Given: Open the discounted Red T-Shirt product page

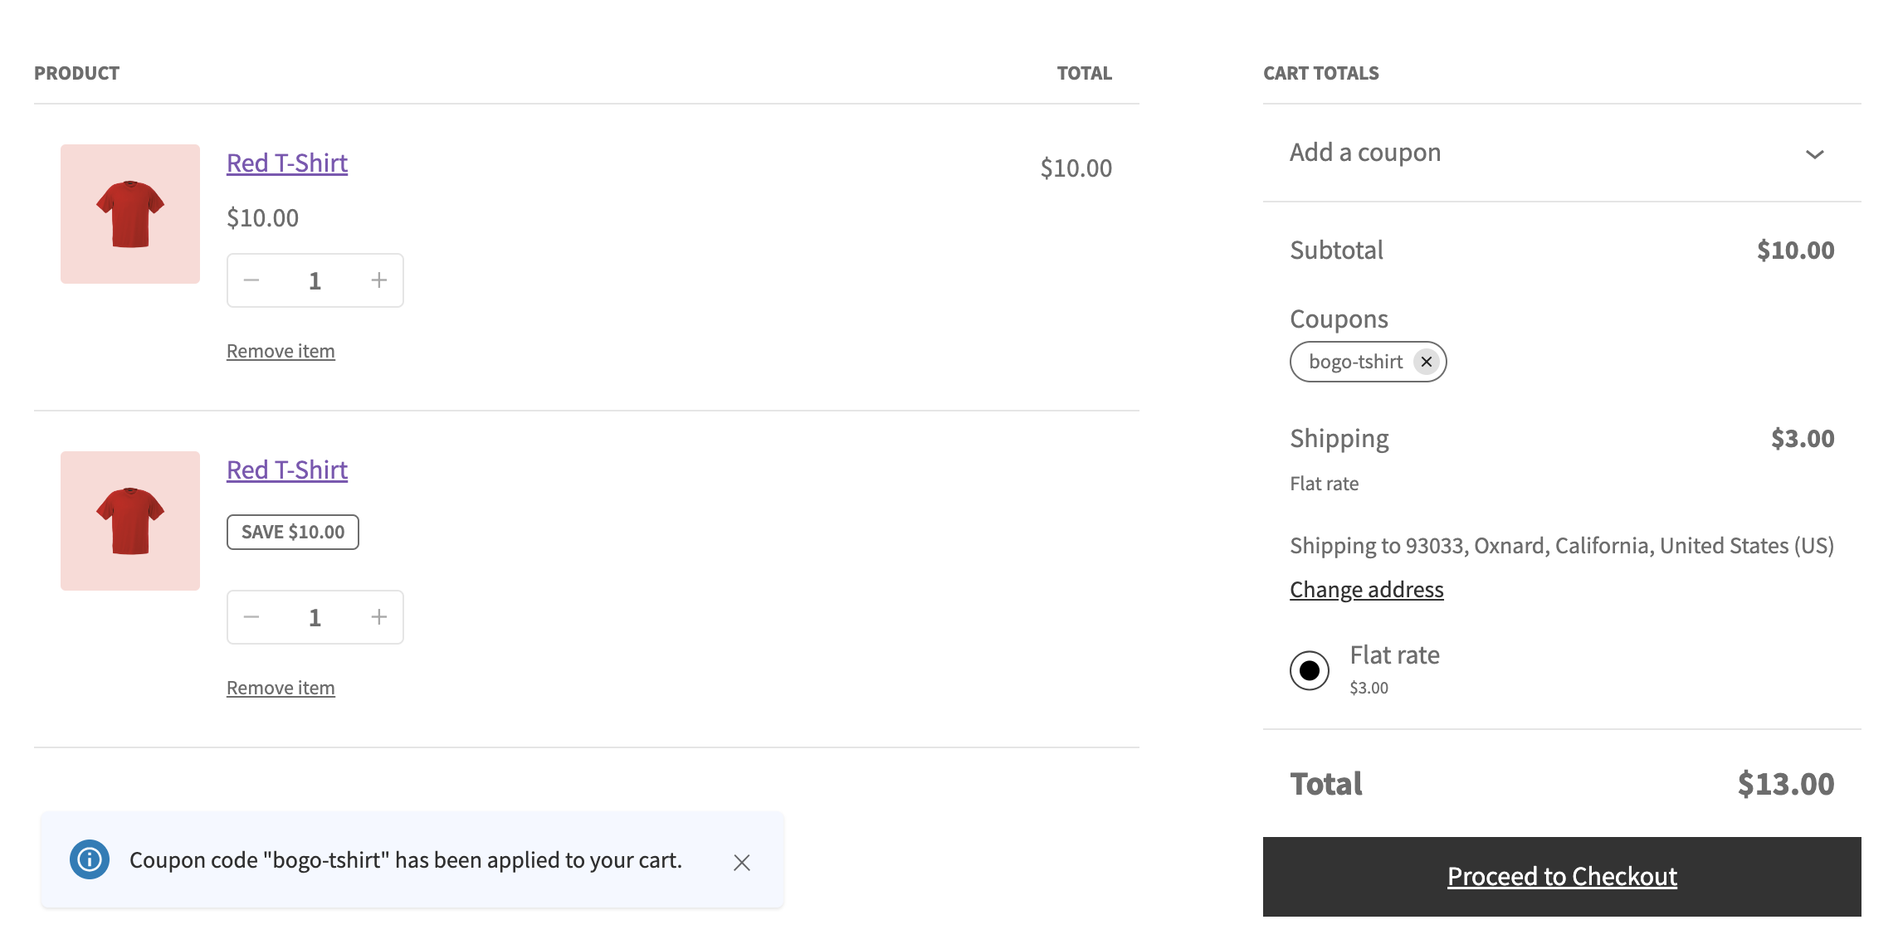Looking at the screenshot, I should click(x=286, y=470).
